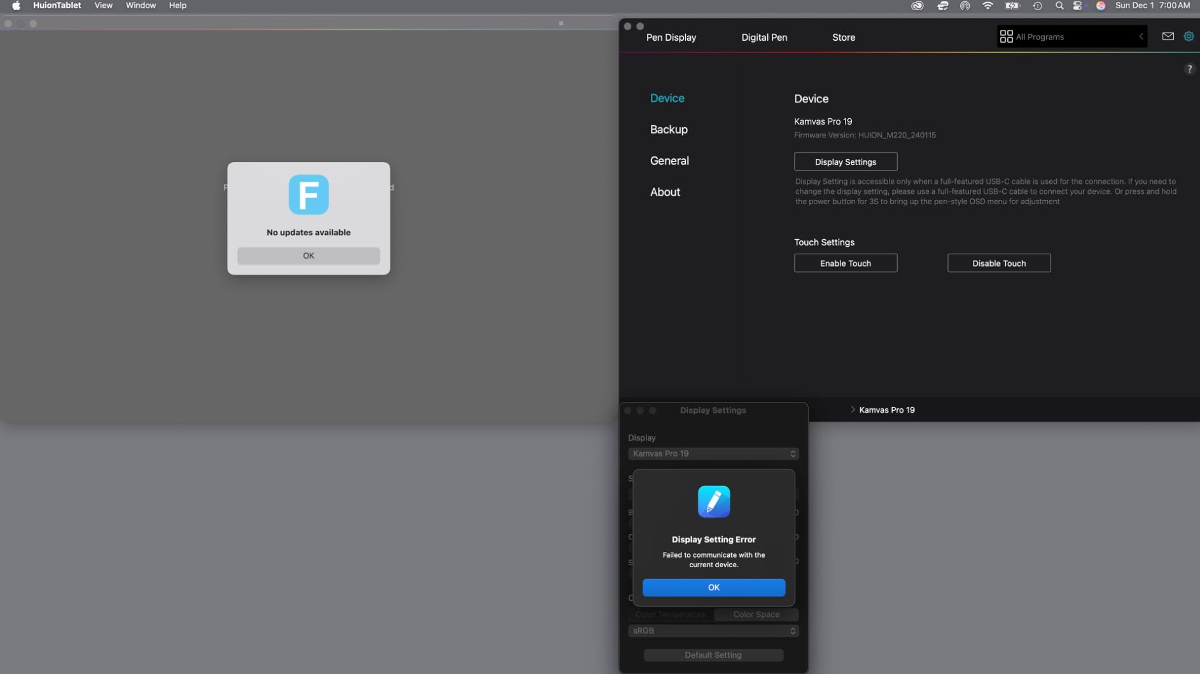Open the sRGB color space dropdown

tap(713, 631)
